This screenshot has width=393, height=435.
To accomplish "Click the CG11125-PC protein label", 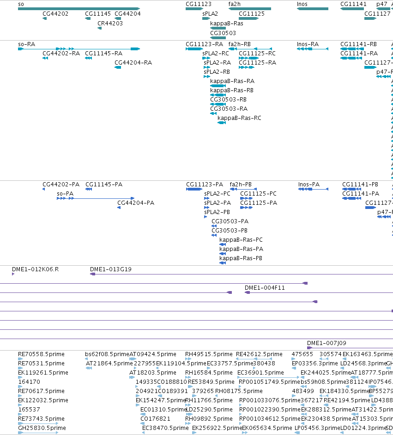I will (x=258, y=193).
